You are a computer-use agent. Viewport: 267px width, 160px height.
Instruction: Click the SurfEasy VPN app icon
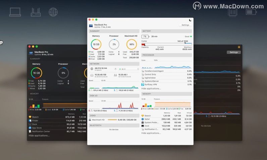tap(143, 85)
